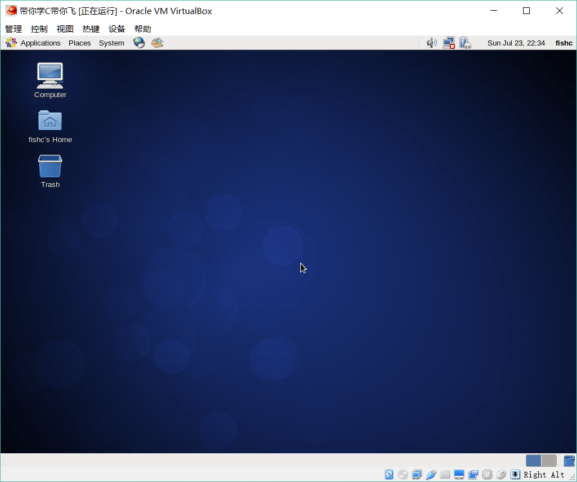
Task: Switch to the second workspace
Action: coord(549,461)
